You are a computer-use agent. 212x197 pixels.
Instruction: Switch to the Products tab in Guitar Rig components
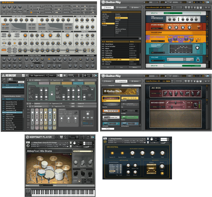(131, 86)
